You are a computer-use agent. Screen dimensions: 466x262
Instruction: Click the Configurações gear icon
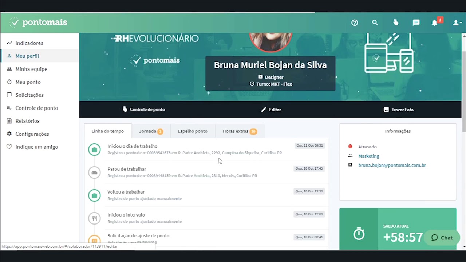(x=9, y=134)
